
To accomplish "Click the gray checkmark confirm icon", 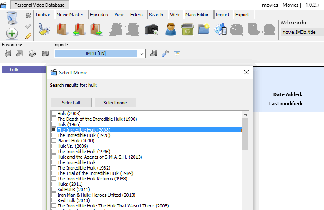I will pyautogui.click(x=28, y=26).
